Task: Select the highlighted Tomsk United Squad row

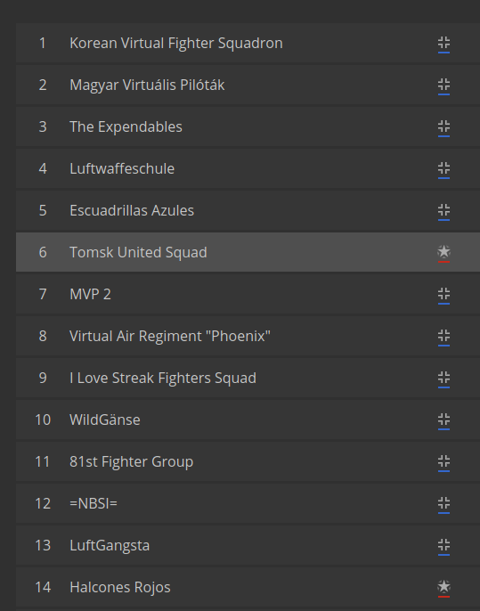Action: click(248, 252)
